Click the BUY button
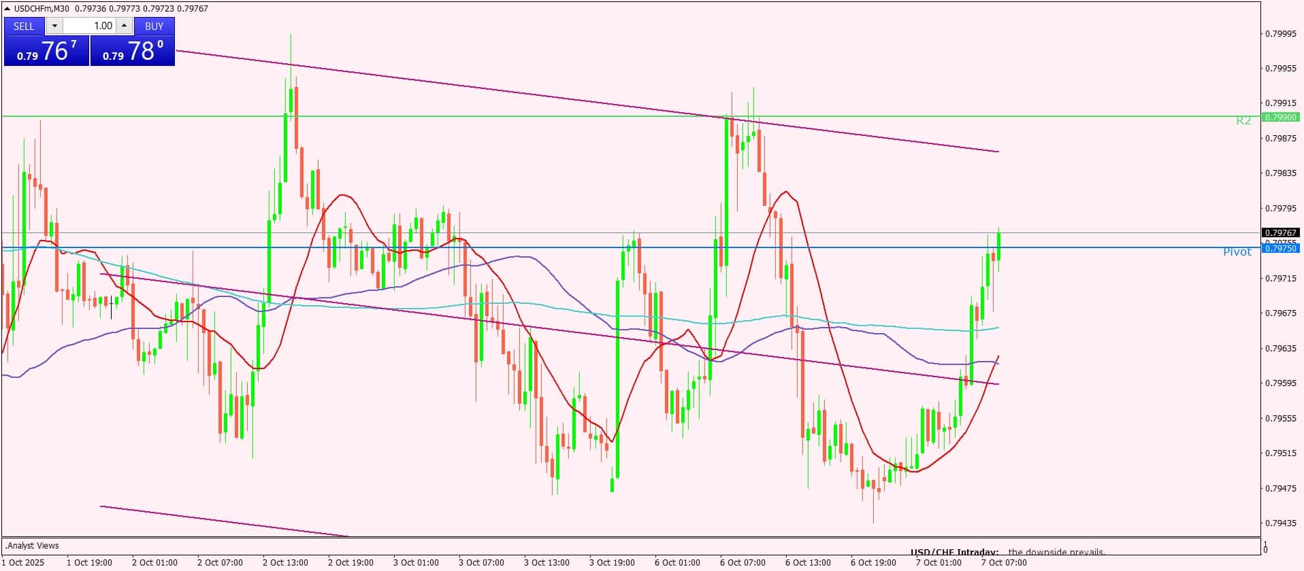The height and width of the screenshot is (571, 1304). 154,26
